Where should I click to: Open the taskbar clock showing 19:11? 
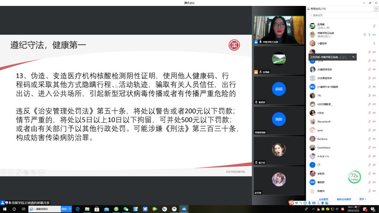pos(353,209)
